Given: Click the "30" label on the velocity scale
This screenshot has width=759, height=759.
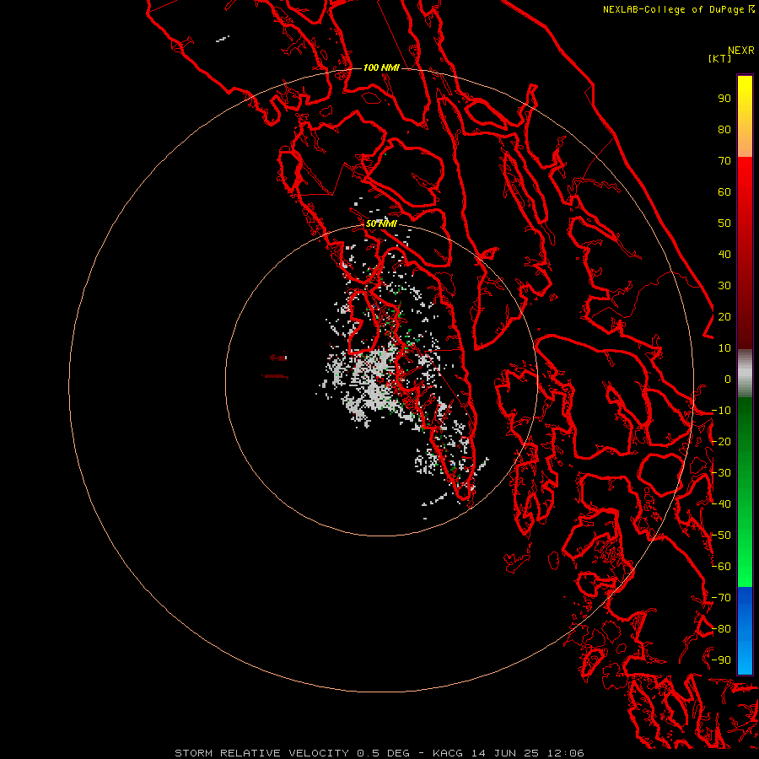Looking at the screenshot, I should 724,286.
